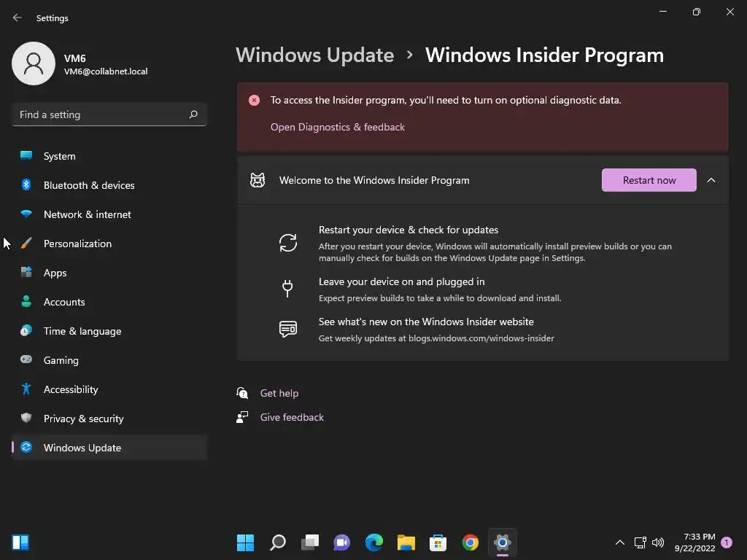Click the news icon beside See what's new
The height and width of the screenshot is (560, 747).
(287, 329)
